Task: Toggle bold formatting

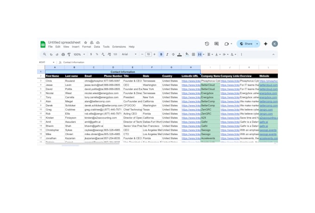Action: pos(161,54)
